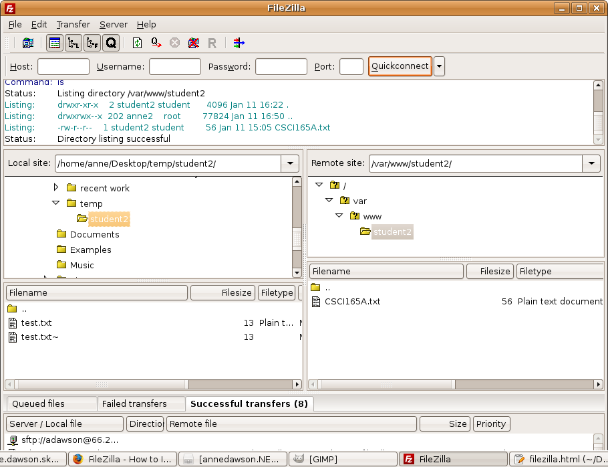This screenshot has height=467, width=608.
Task: Toggle message log display button
Action: pyautogui.click(x=55, y=43)
